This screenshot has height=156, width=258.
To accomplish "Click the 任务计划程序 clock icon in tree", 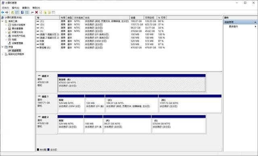I will click(x=10, y=25).
